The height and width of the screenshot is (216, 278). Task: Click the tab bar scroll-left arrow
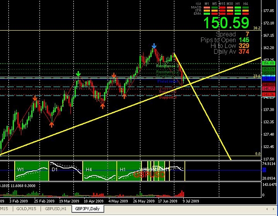click(267, 209)
